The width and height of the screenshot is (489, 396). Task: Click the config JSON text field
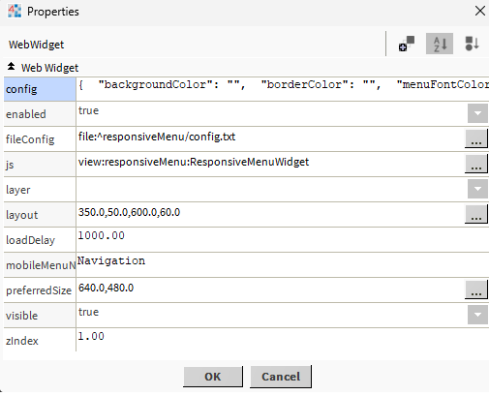pyautogui.click(x=283, y=89)
